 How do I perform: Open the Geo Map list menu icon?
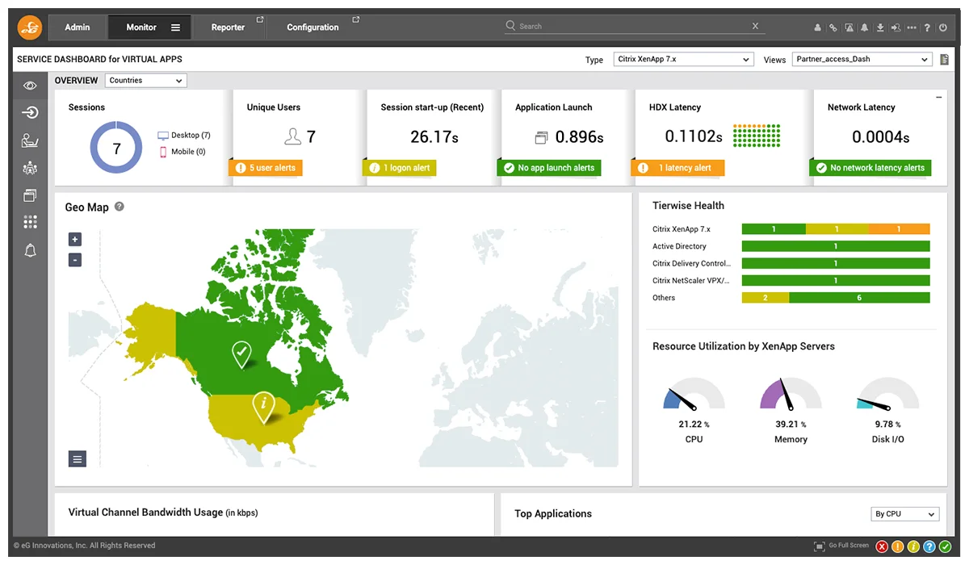pos(78,459)
